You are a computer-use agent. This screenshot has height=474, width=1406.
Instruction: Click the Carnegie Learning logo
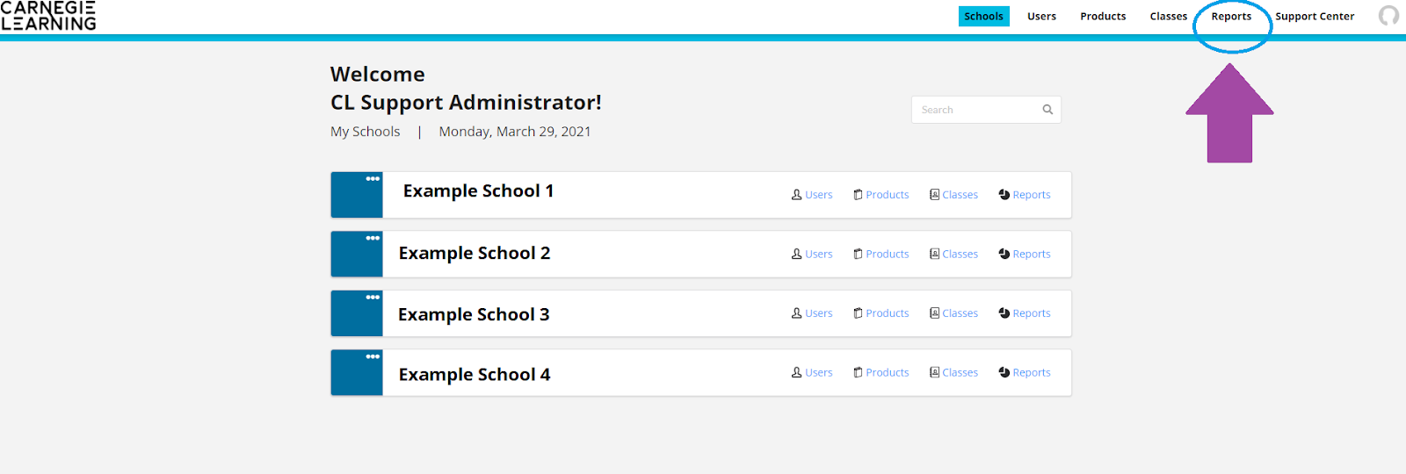tap(48, 16)
